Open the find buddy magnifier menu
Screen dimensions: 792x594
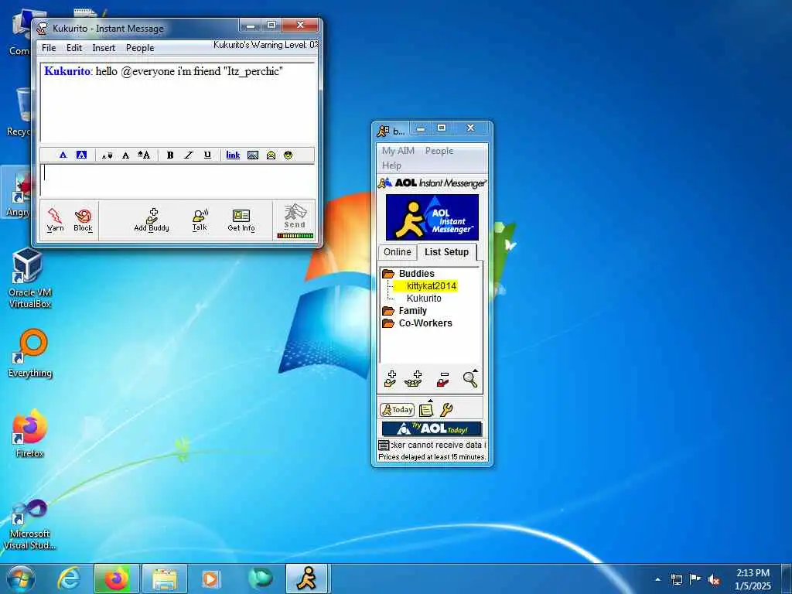pyautogui.click(x=470, y=378)
